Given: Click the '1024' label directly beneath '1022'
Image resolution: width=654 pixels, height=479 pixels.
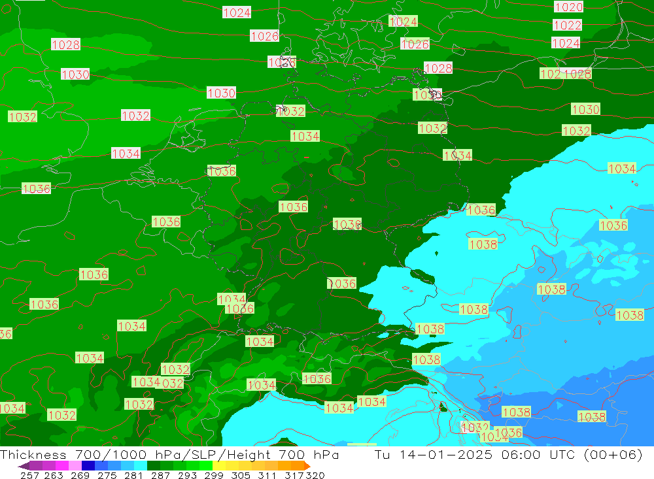Looking at the screenshot, I should [x=566, y=43].
